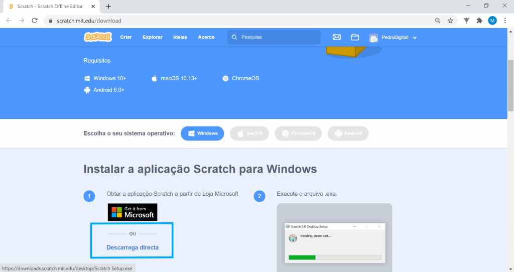Click the macOS 10.13+ apple icon
This screenshot has height=272, width=514.
pyautogui.click(x=154, y=78)
